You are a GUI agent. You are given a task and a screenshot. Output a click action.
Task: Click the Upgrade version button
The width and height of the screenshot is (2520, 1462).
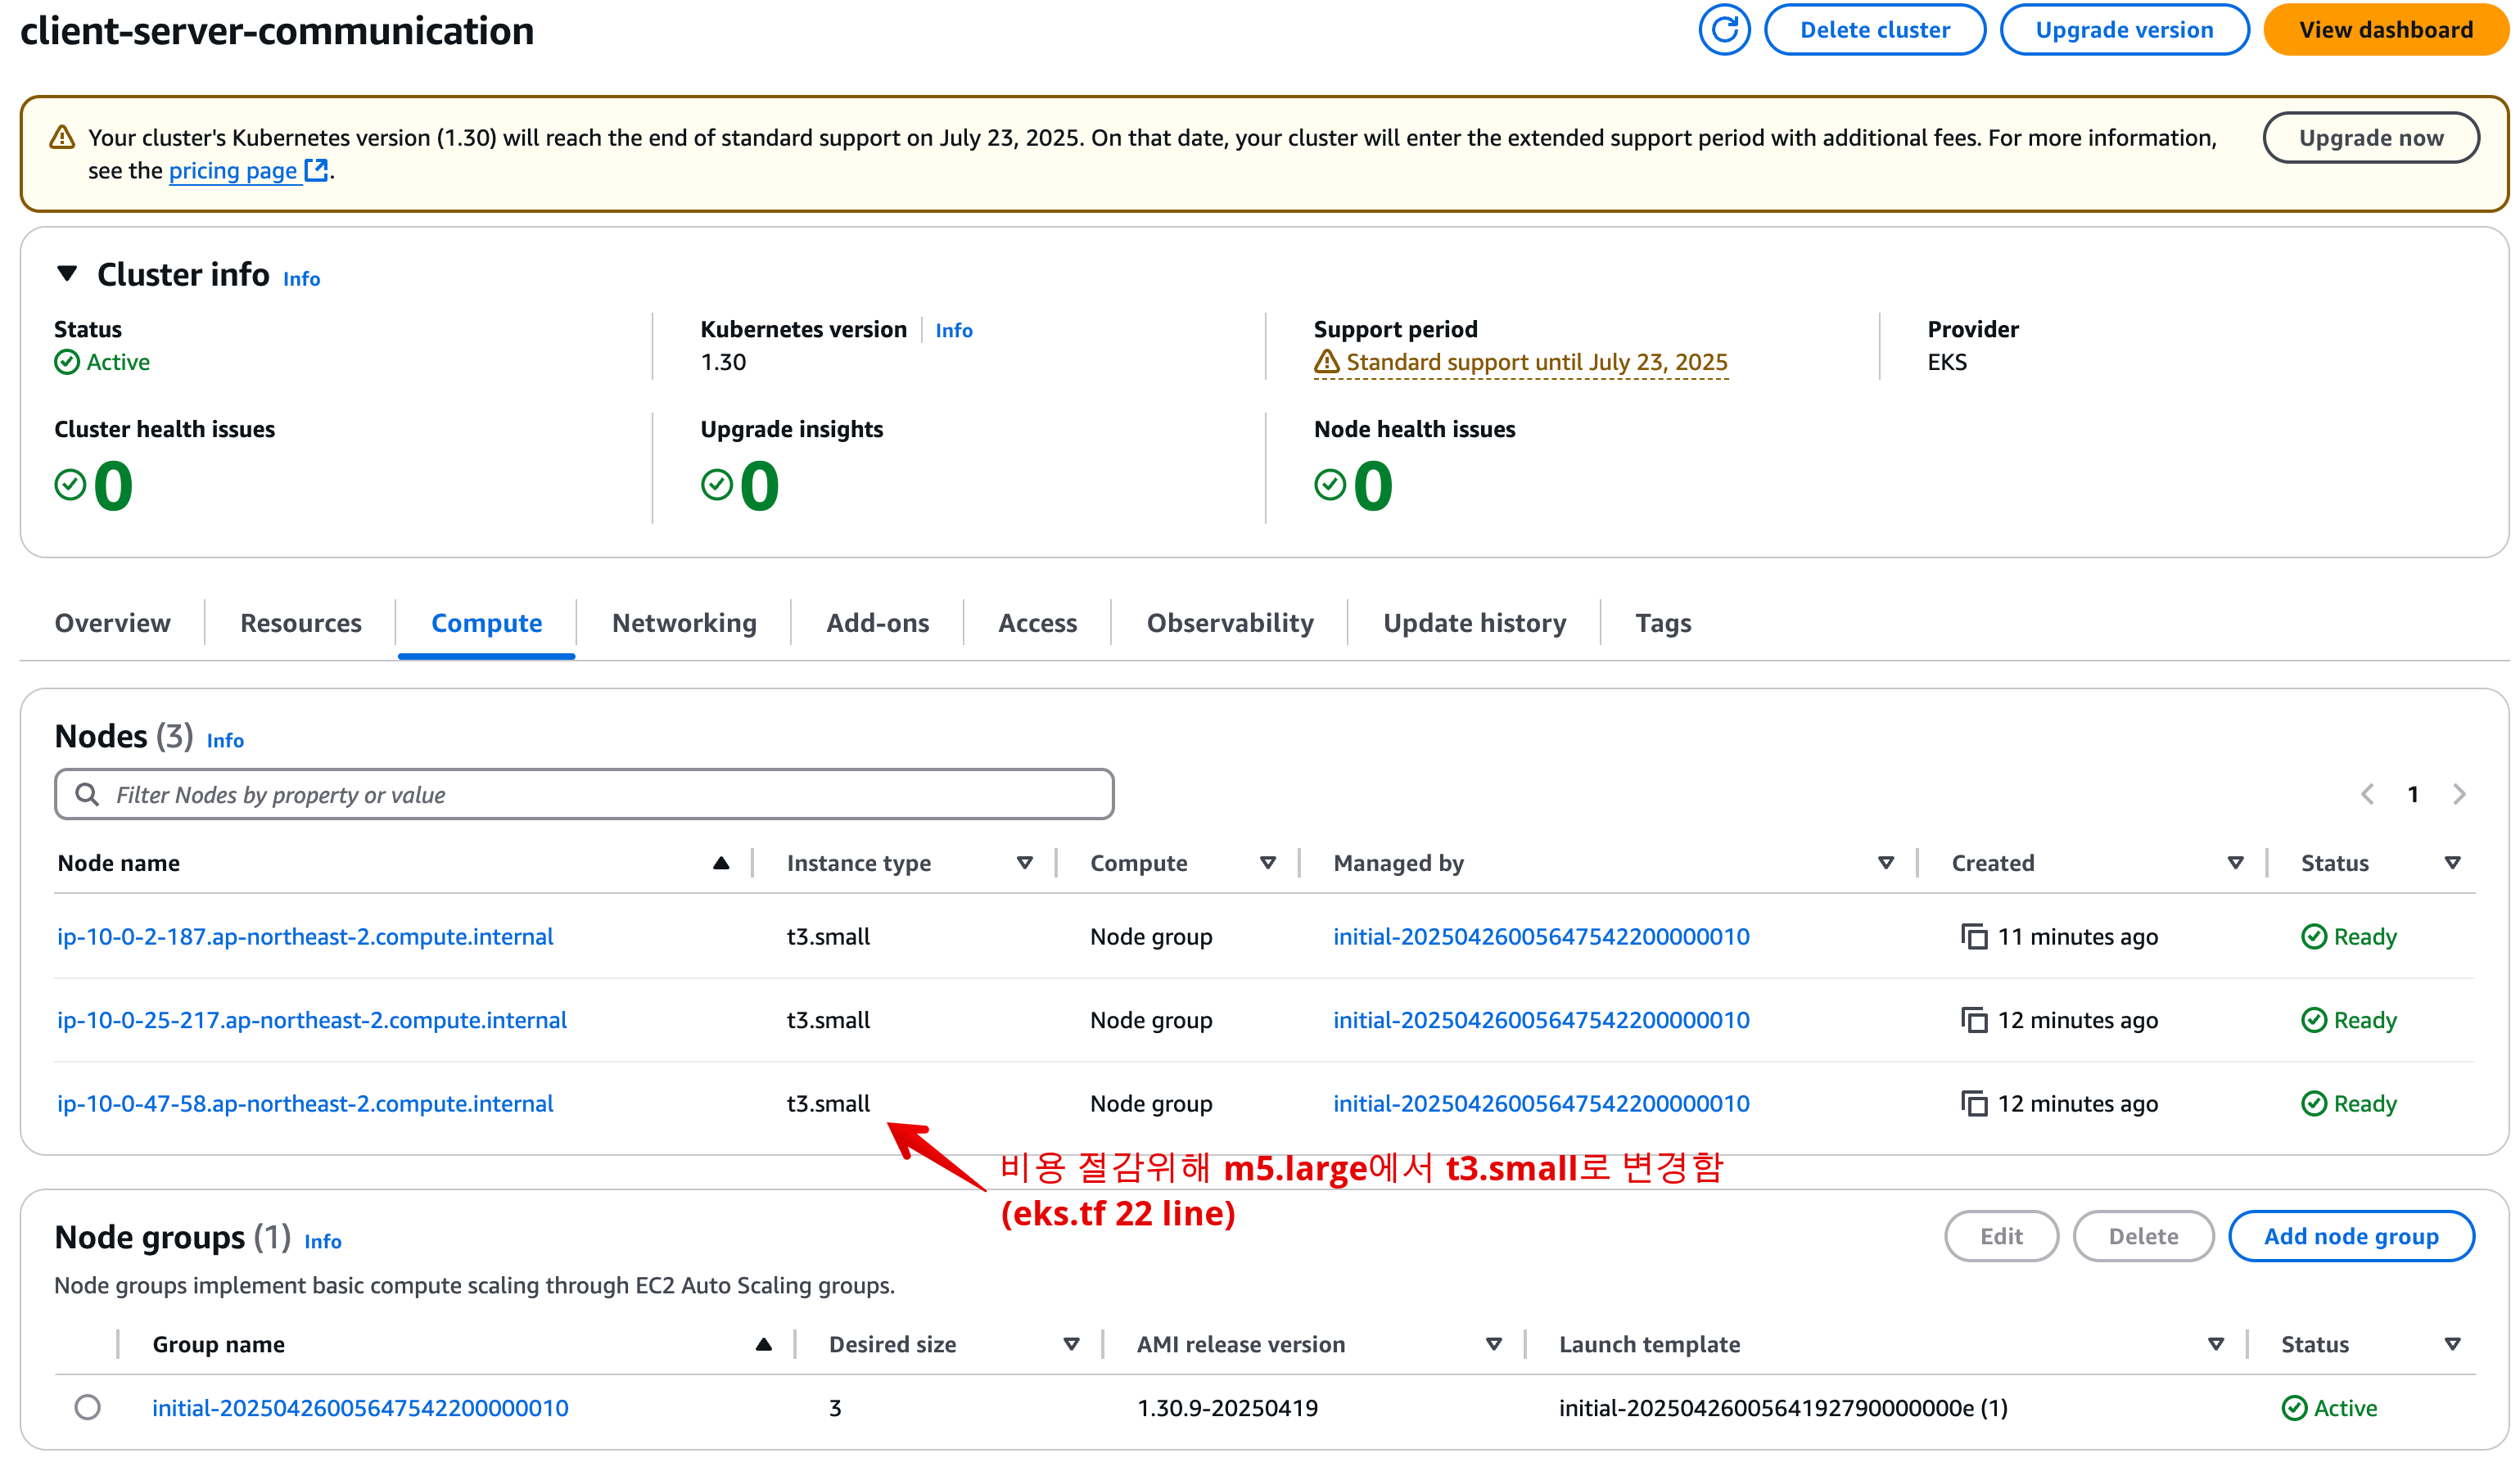coord(2124,30)
